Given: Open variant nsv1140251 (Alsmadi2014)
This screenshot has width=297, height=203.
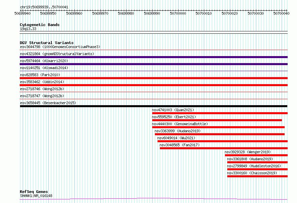Looking at the screenshot, I should pos(44,68).
